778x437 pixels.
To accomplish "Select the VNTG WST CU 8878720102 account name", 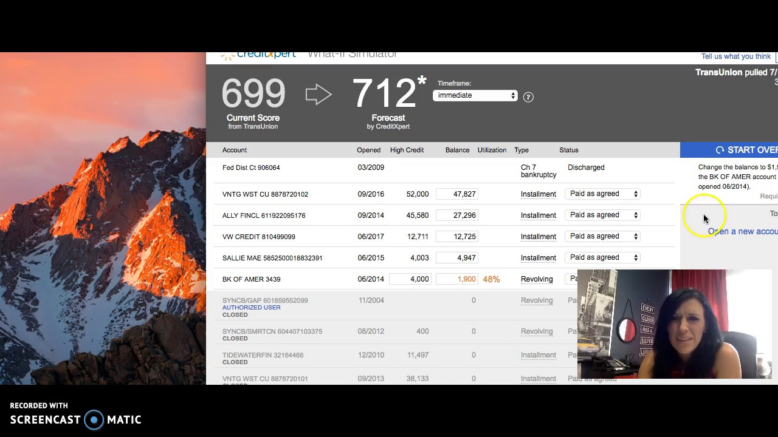I will point(265,194).
